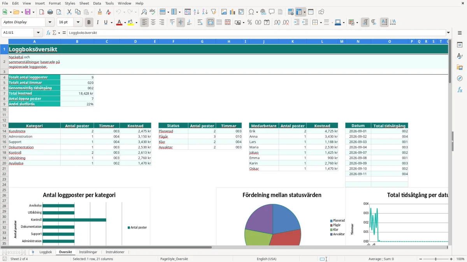Click the Merge and Center Cells icon

coord(211,23)
